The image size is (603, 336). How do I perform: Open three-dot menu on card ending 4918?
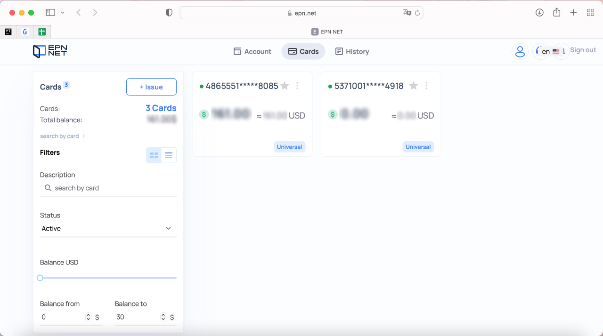pos(426,86)
